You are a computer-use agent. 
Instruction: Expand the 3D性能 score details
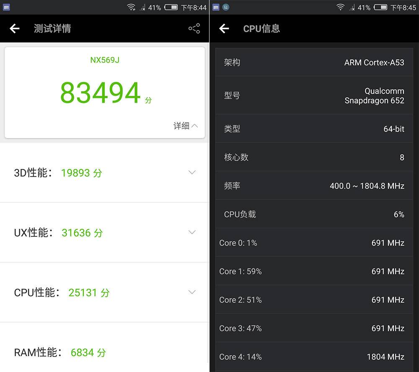(x=192, y=172)
